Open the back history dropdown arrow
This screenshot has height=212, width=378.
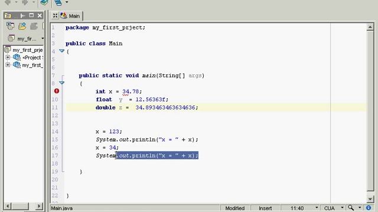click(x=16, y=2)
